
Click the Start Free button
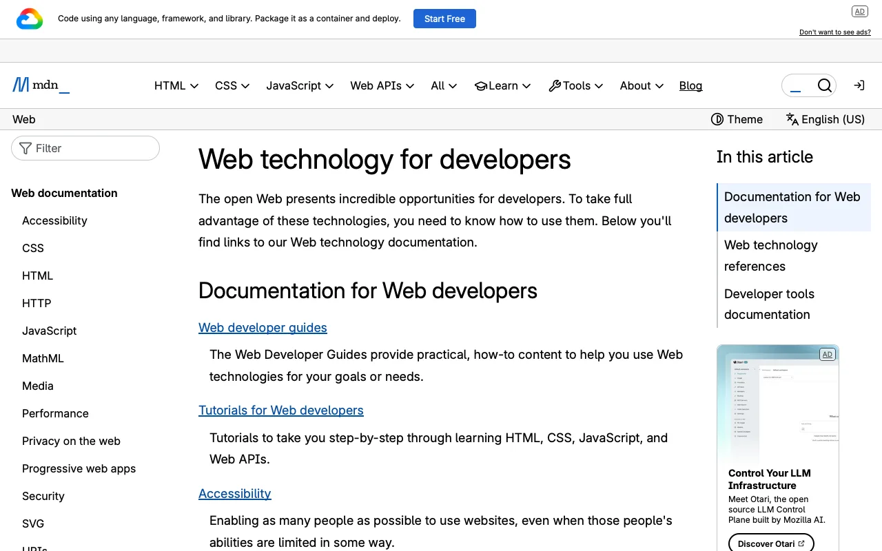pyautogui.click(x=444, y=19)
